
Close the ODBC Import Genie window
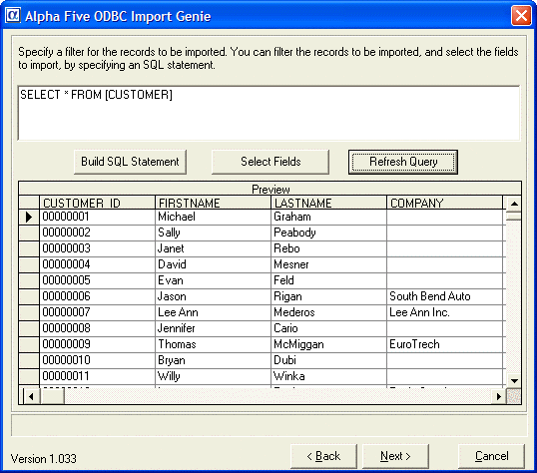coord(521,16)
